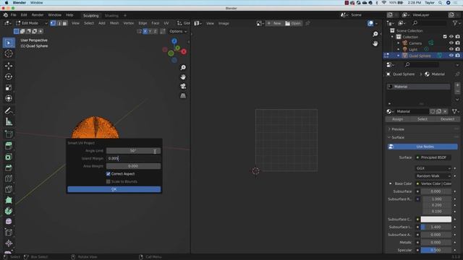Enable edge select mode
The image size is (463, 260).
click(x=59, y=23)
